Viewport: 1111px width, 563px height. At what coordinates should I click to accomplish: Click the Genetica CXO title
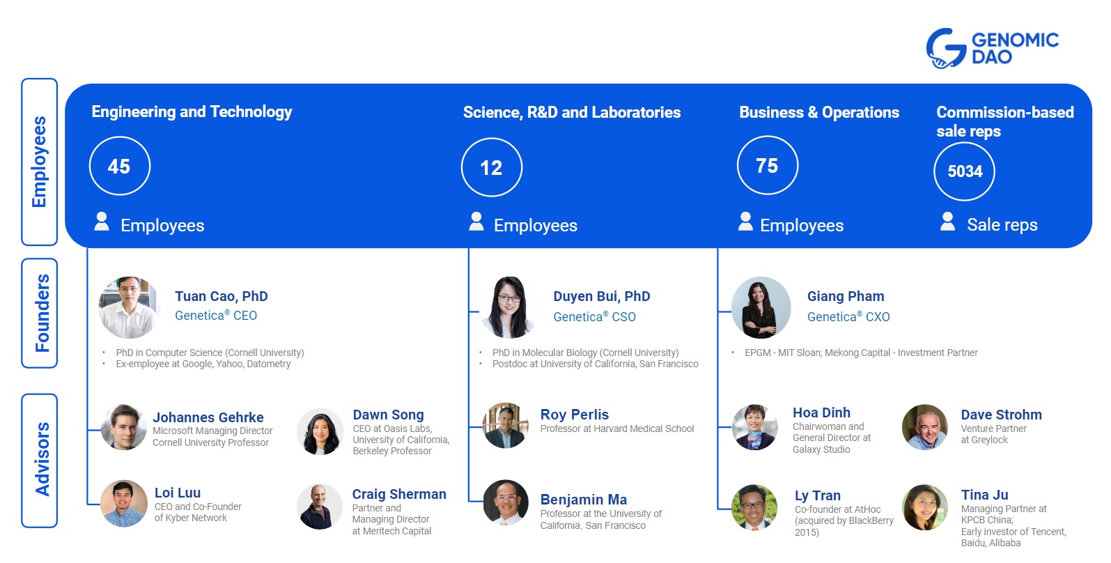(x=848, y=317)
